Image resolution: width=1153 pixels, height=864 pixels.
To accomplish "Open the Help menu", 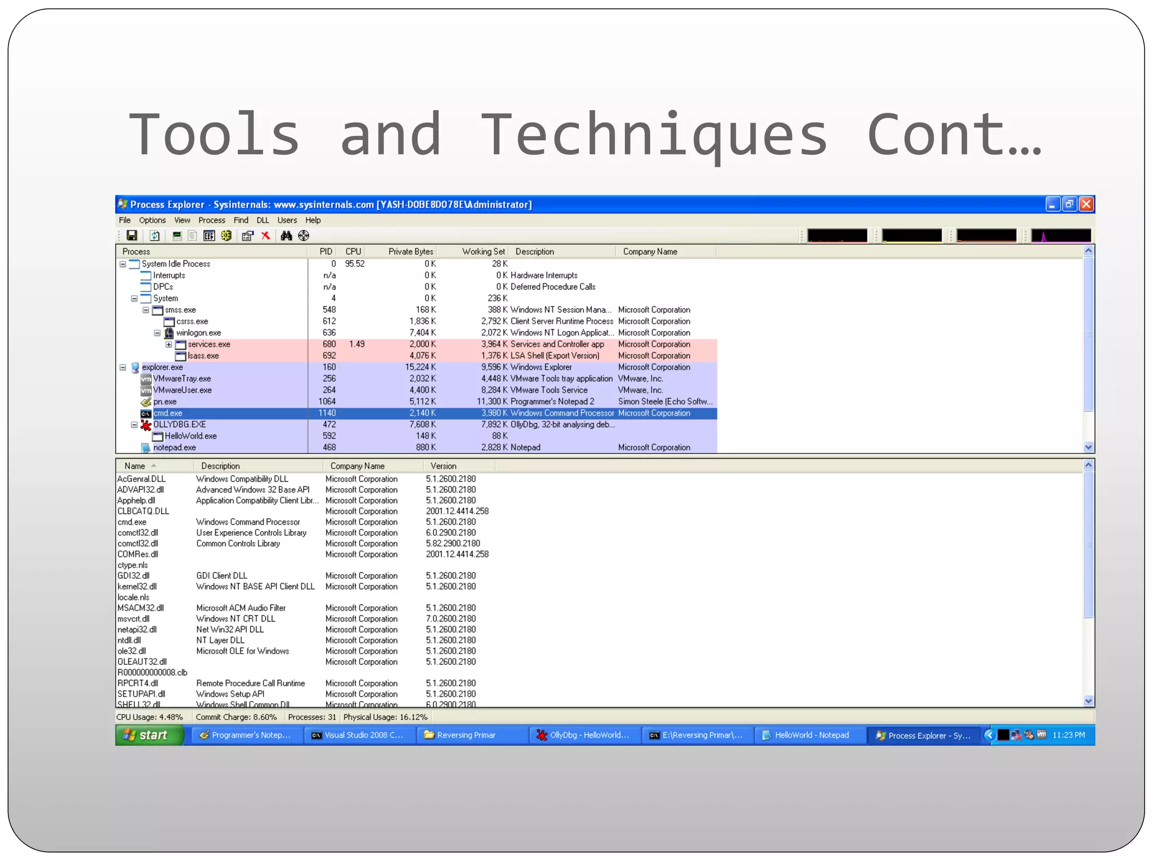I will point(313,220).
